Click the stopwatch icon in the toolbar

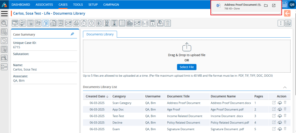(84, 23)
